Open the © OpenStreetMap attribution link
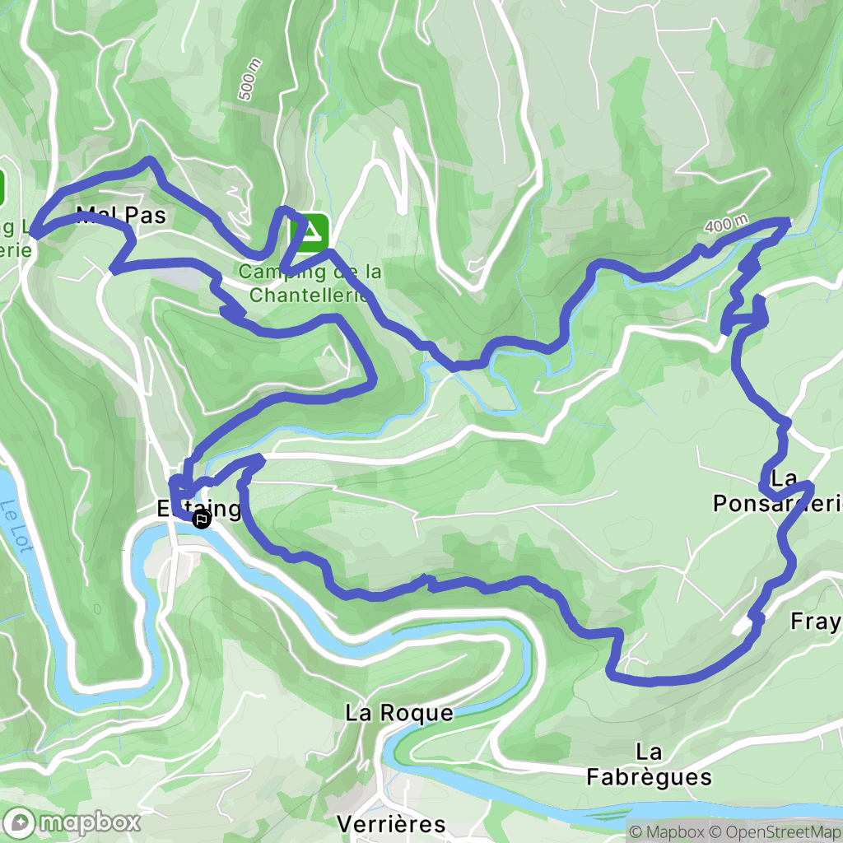The width and height of the screenshot is (843, 843). [x=775, y=831]
